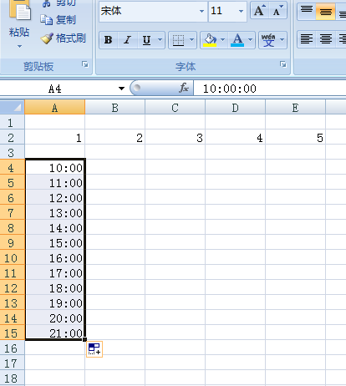Viewport: 346px width, 386px height.
Task: Click the Paste clipboard icon
Action: point(20,10)
